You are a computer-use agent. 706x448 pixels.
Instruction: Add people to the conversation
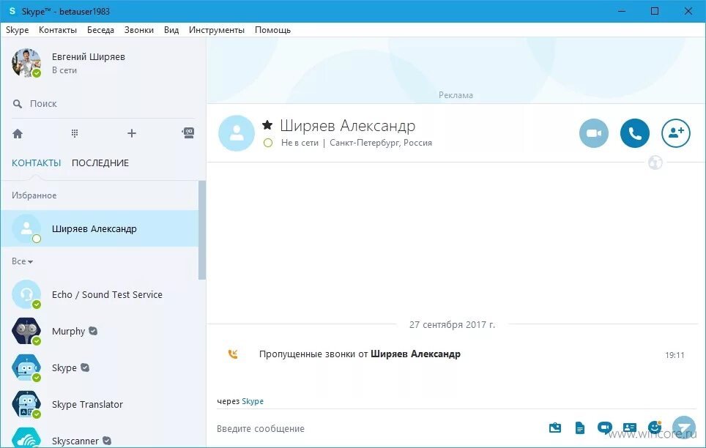(x=676, y=133)
